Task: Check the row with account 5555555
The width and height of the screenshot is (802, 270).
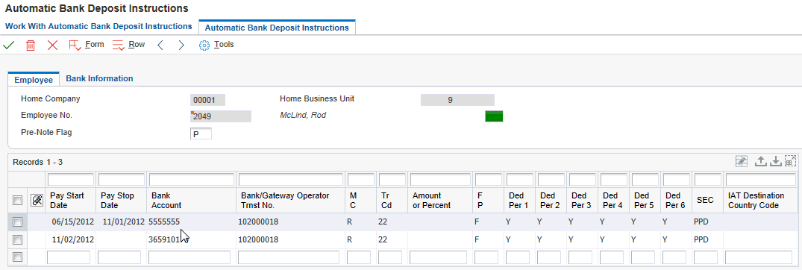Action: [x=17, y=222]
